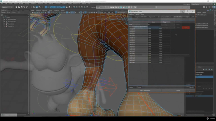
Task: Open the Workspace Maya Classic dropdown
Action: point(202,4)
